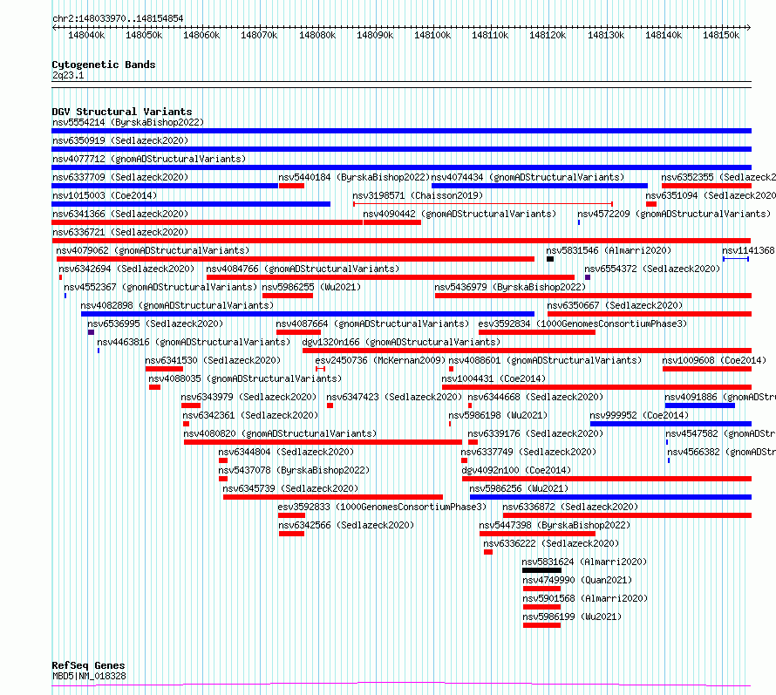Viewport: 776px width, 695px height.
Task: Click the black nsv5831546 variant marker
Action: point(550,259)
